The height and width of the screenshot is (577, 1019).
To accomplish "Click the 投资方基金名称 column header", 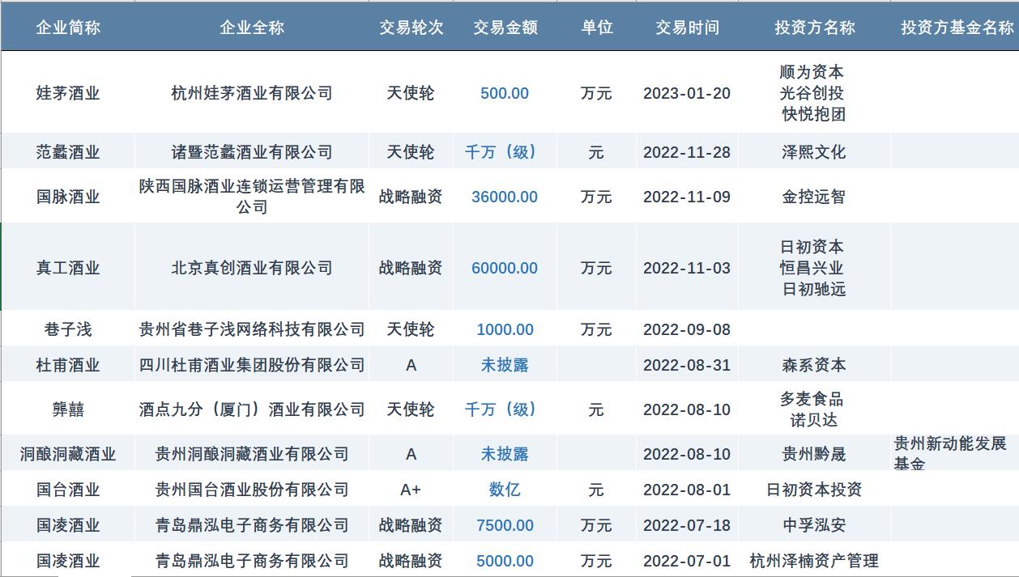I will click(x=957, y=28).
